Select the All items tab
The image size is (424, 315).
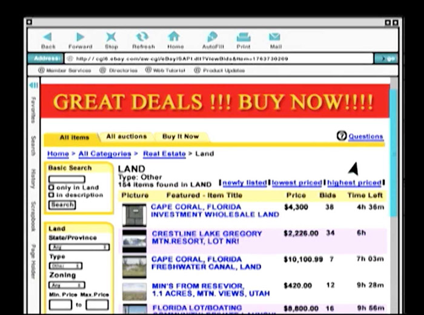coord(74,137)
